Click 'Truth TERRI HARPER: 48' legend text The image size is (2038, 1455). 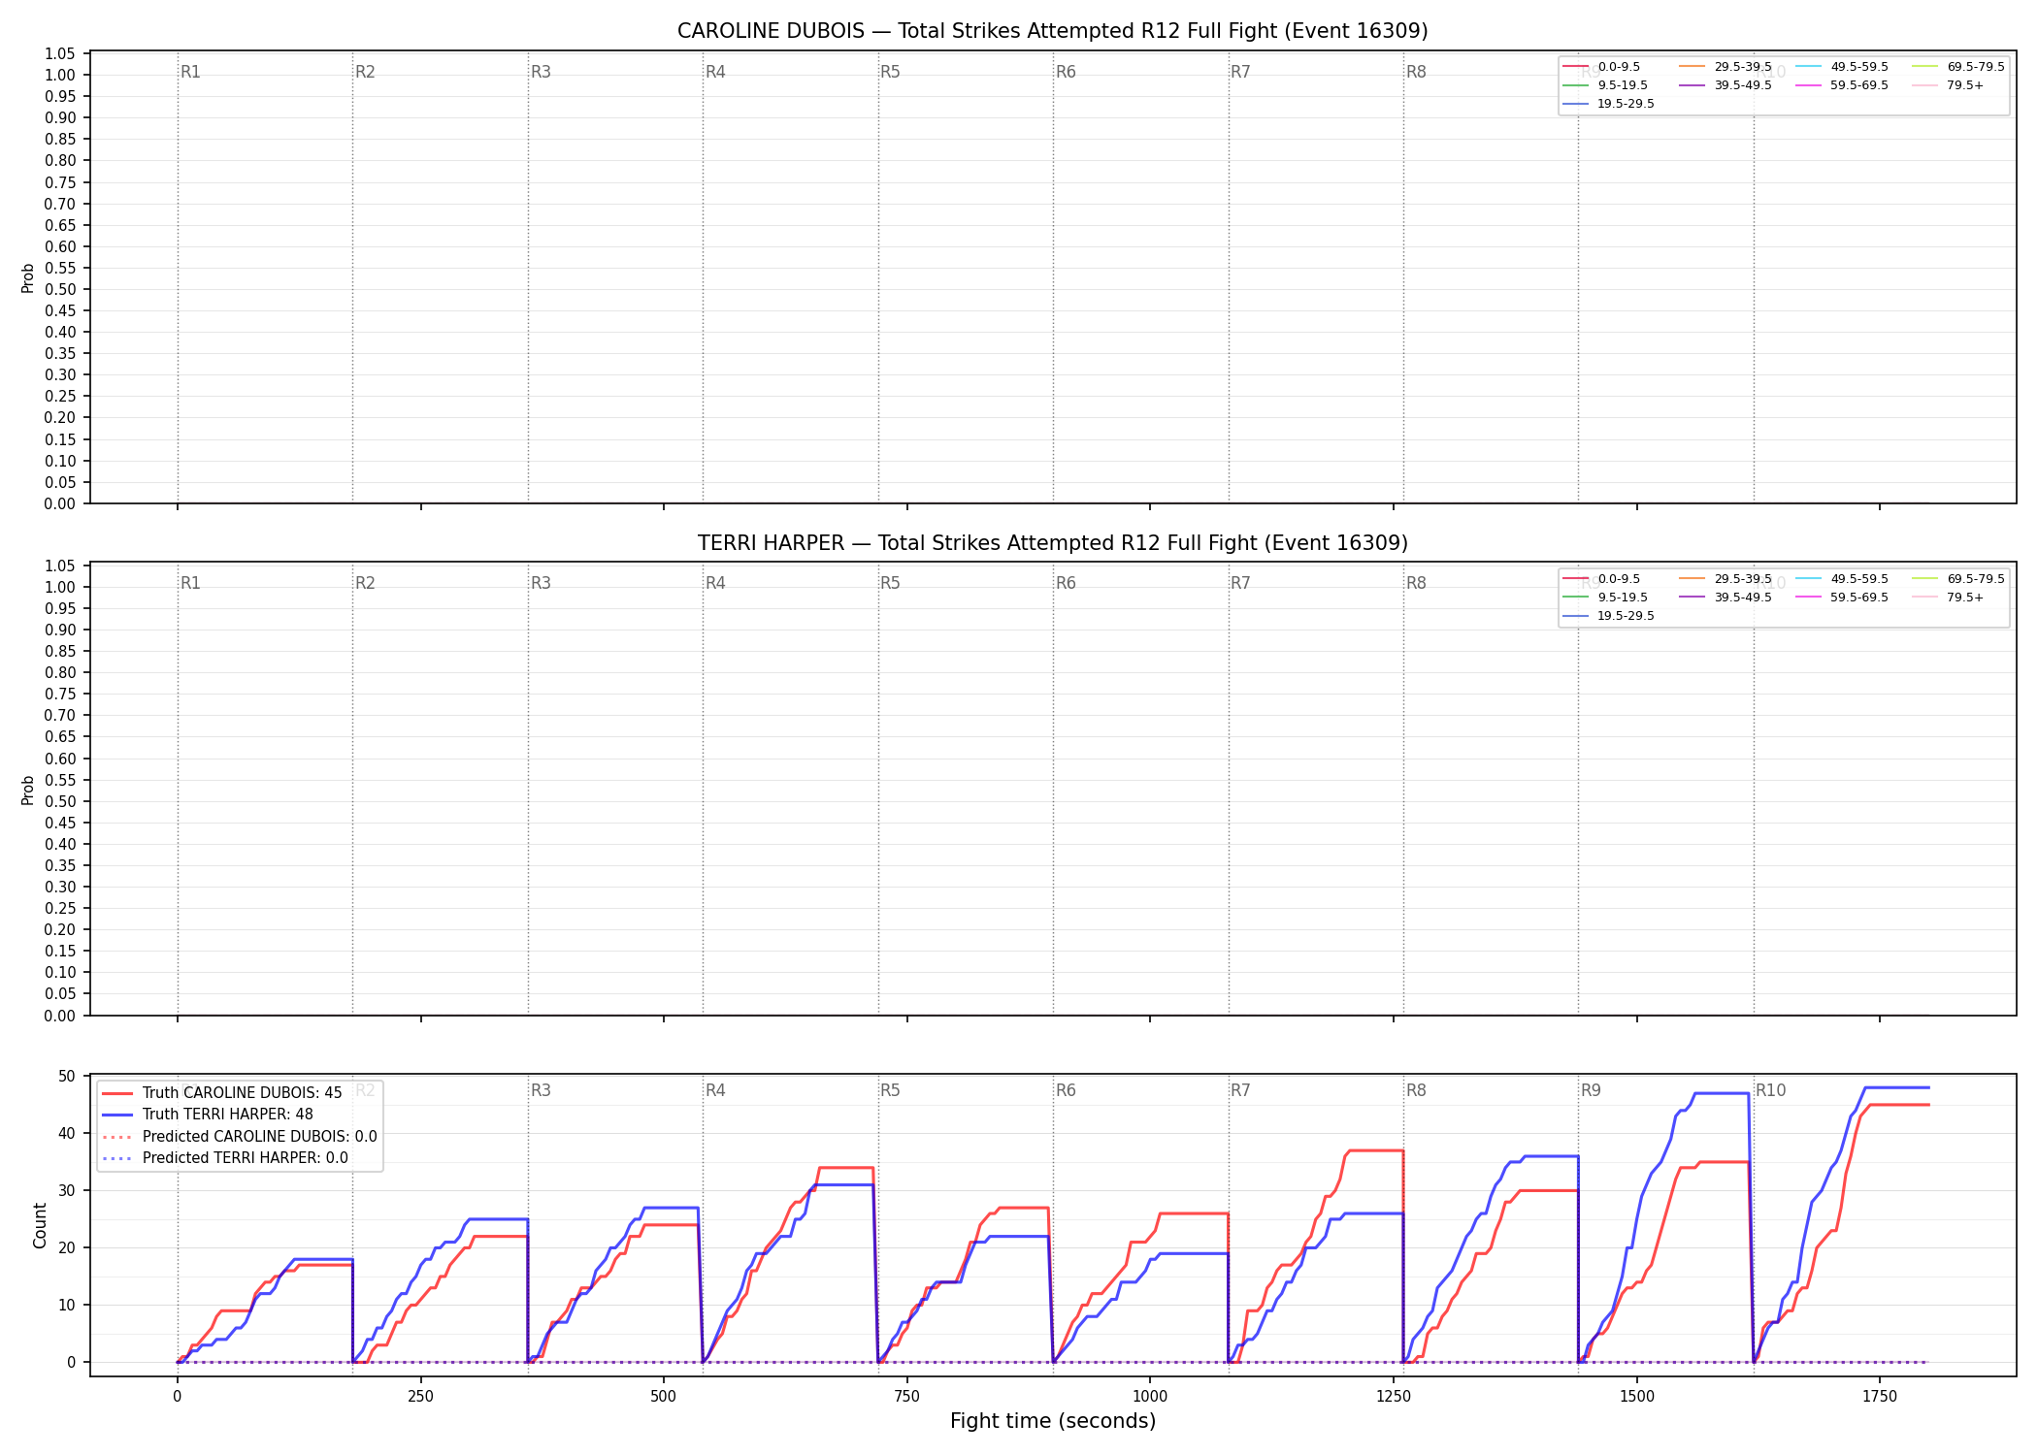click(228, 1115)
